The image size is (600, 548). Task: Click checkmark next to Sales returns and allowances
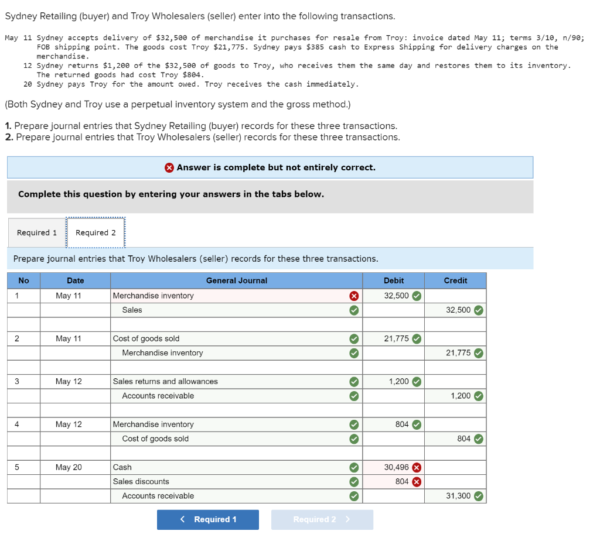click(x=353, y=381)
